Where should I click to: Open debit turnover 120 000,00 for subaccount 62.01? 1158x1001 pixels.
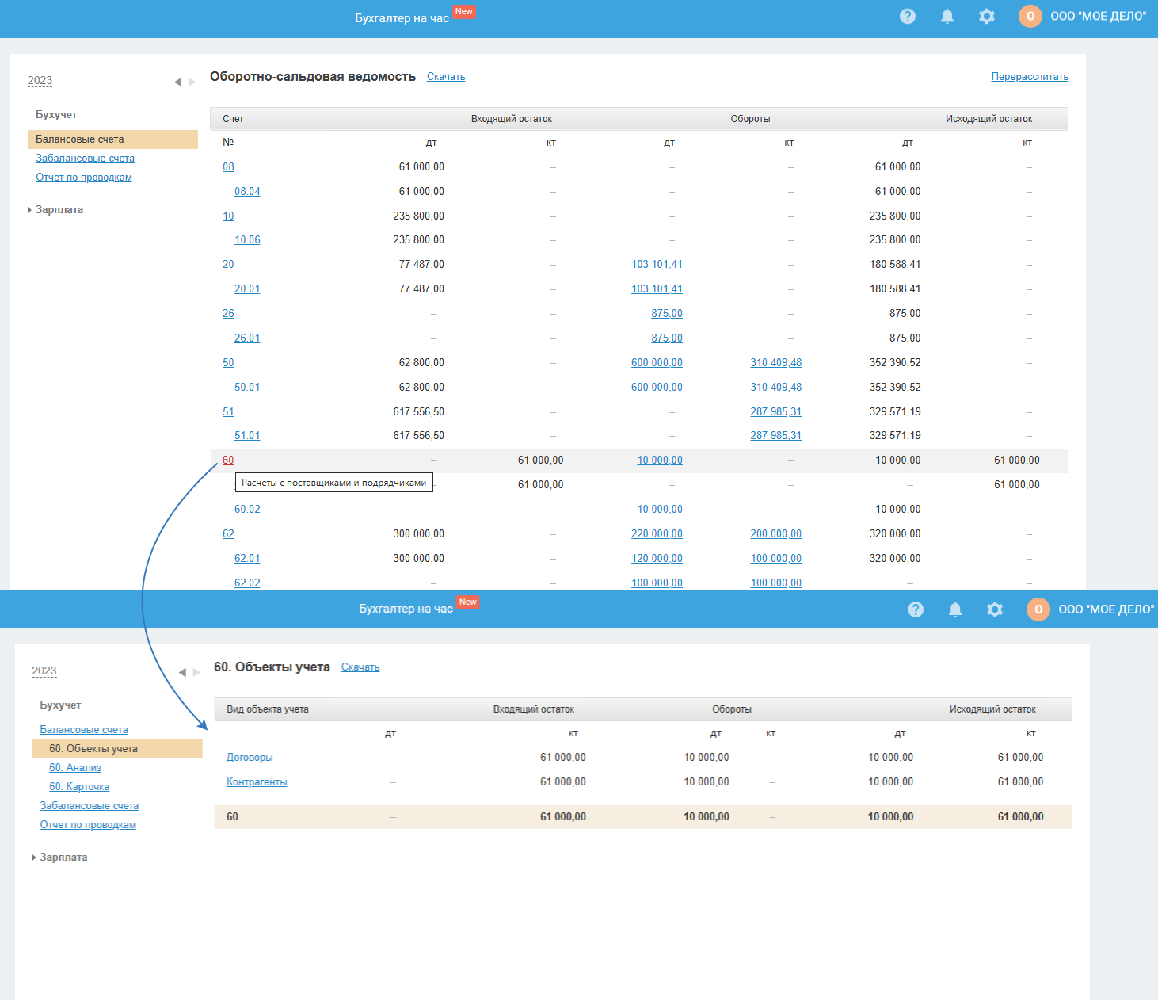[657, 559]
